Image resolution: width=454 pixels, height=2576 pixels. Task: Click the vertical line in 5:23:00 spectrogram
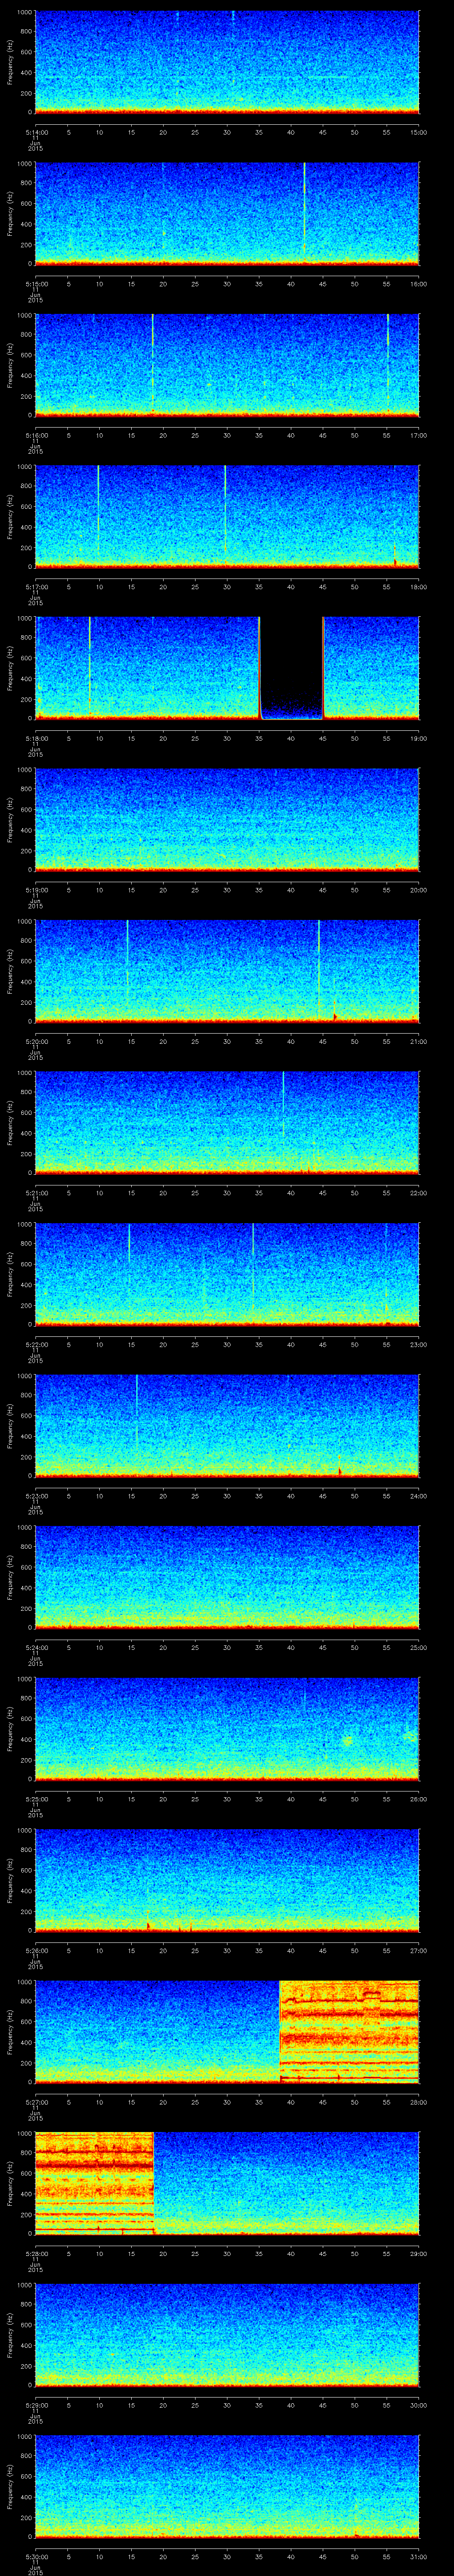[137, 1410]
